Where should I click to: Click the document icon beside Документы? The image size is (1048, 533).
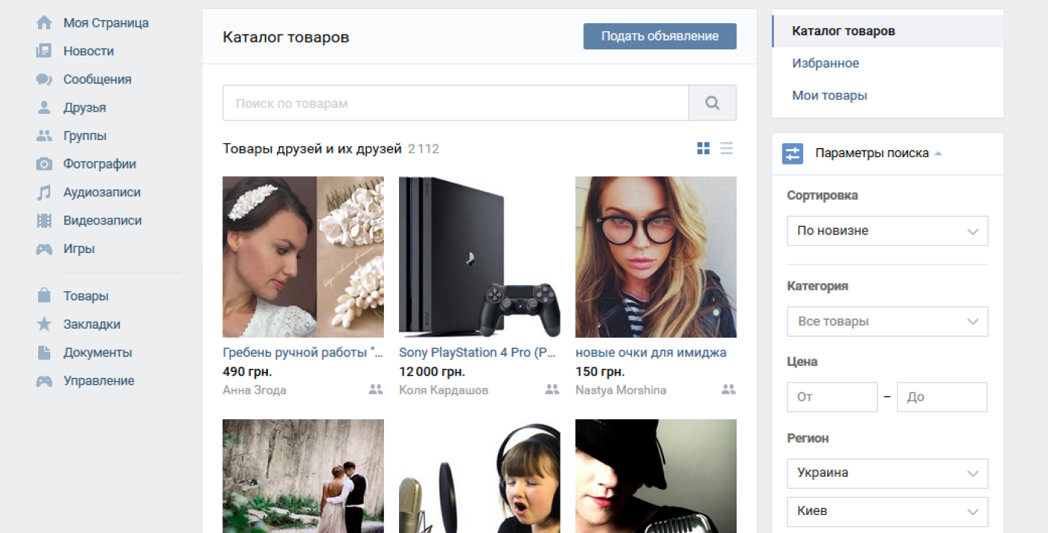click(x=44, y=353)
